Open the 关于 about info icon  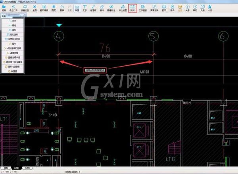coord(188,8)
